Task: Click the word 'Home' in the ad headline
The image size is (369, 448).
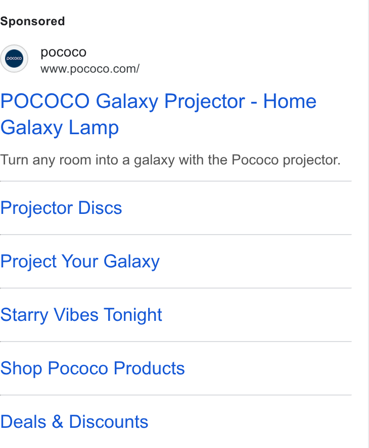Action: [x=290, y=101]
